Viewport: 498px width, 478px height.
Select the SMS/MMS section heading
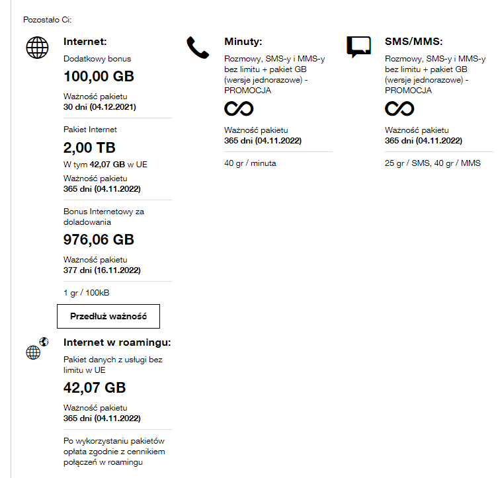414,41
